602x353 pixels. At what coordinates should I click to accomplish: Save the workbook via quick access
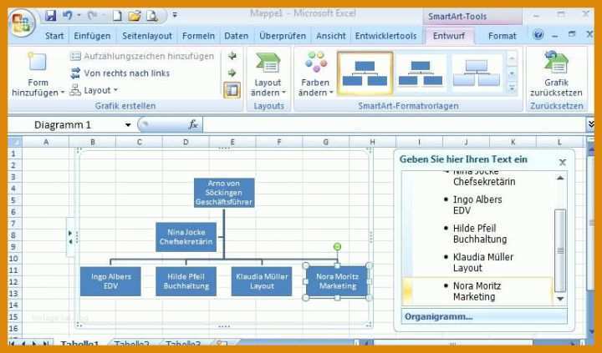51,16
